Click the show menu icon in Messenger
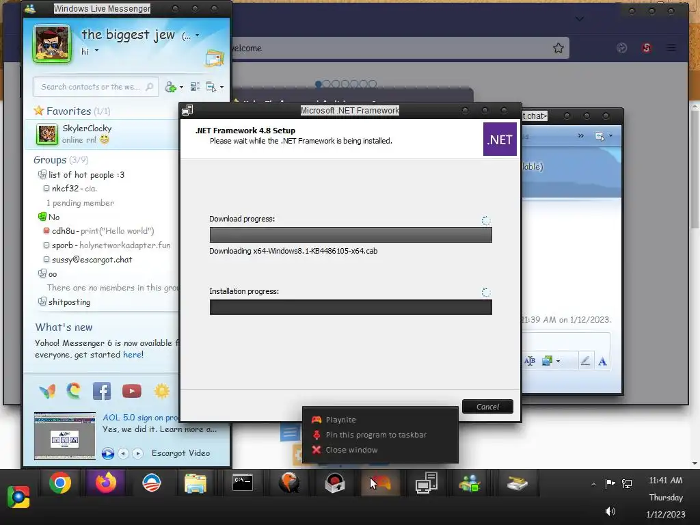Image resolution: width=700 pixels, height=525 pixels. click(x=211, y=87)
